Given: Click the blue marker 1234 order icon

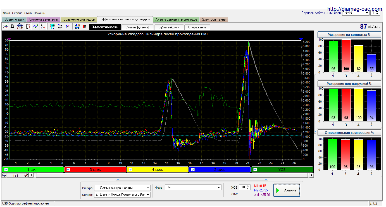Looking at the screenshot, I should pos(60,26).
